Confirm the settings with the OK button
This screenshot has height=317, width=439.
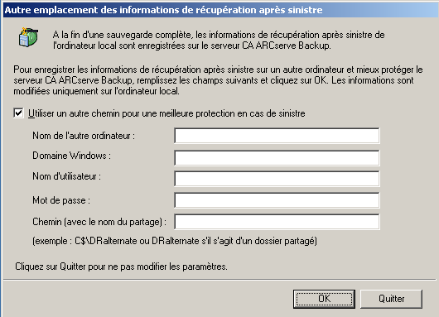[324, 299]
